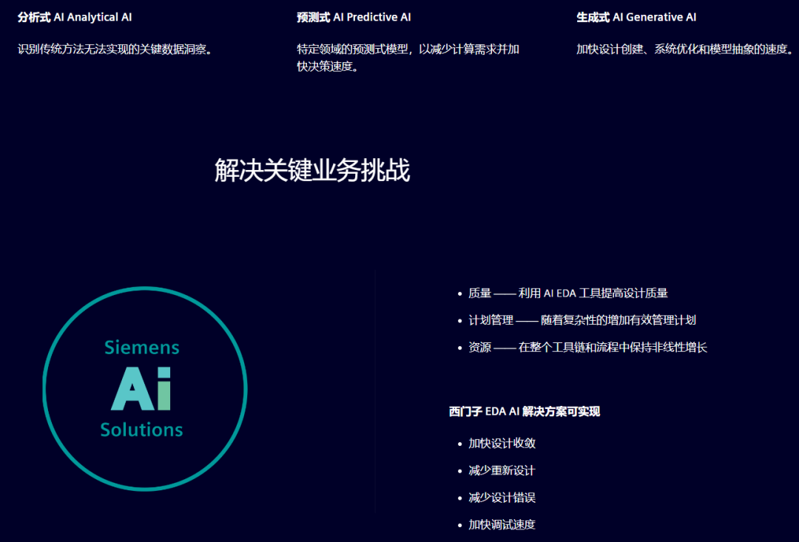Click the bullet "质量 —— 利用 AI EDA 工具提高设计质量"
799x542 pixels.
click(568, 293)
